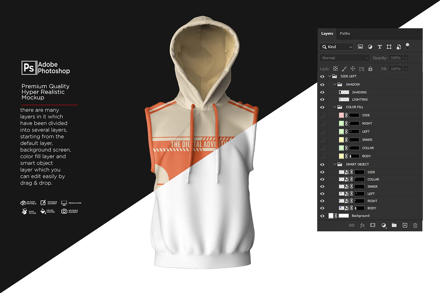Filter for shape layers
The image size is (440, 293).
click(x=389, y=47)
